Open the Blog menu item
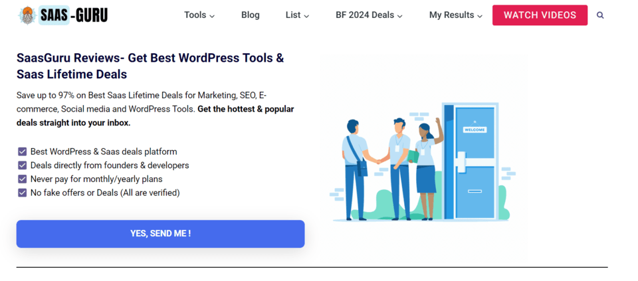 251,15
